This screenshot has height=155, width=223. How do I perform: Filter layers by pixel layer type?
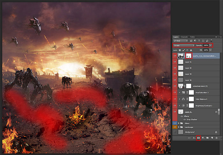(191, 41)
